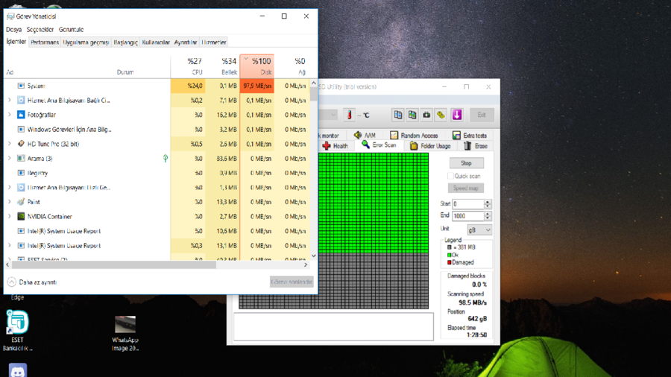The image size is (671, 377).
Task: Click the purple download arrow icon
Action: point(456,115)
